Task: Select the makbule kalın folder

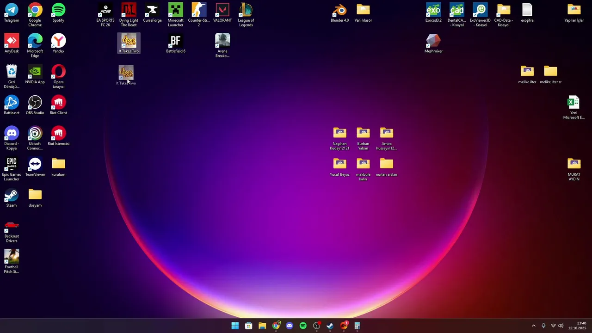Action: pos(363,169)
